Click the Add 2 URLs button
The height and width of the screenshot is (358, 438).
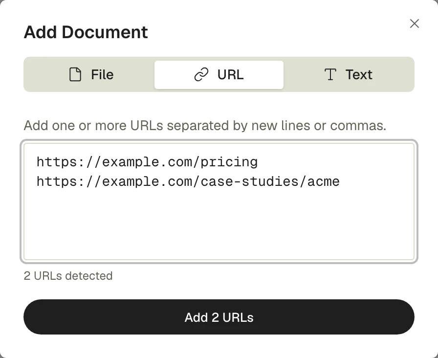(x=219, y=317)
